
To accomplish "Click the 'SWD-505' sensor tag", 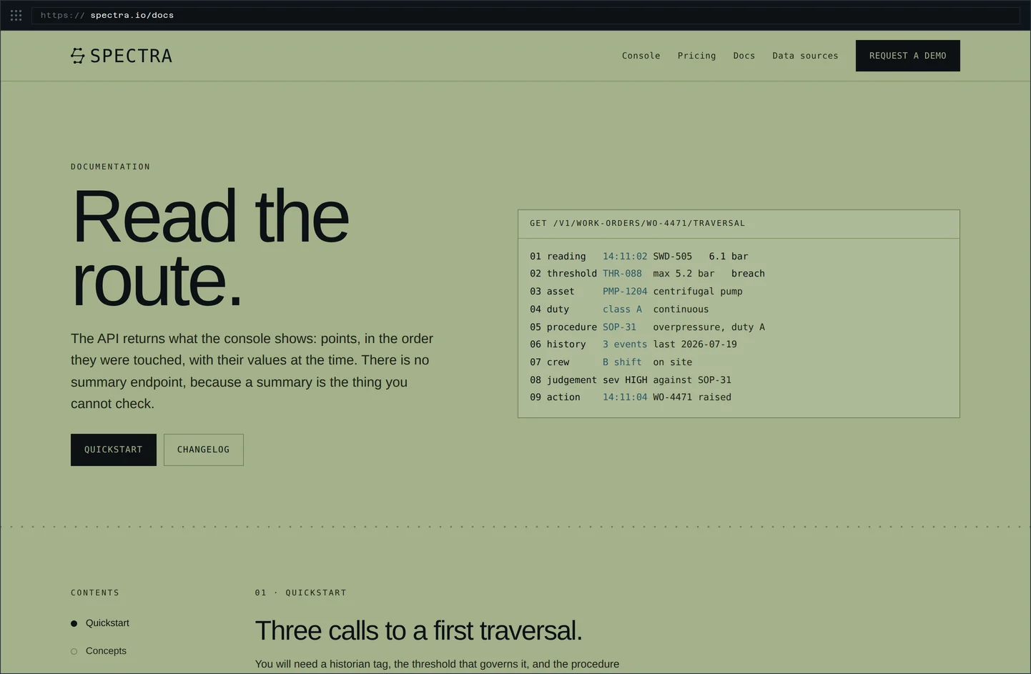I will 672,257.
